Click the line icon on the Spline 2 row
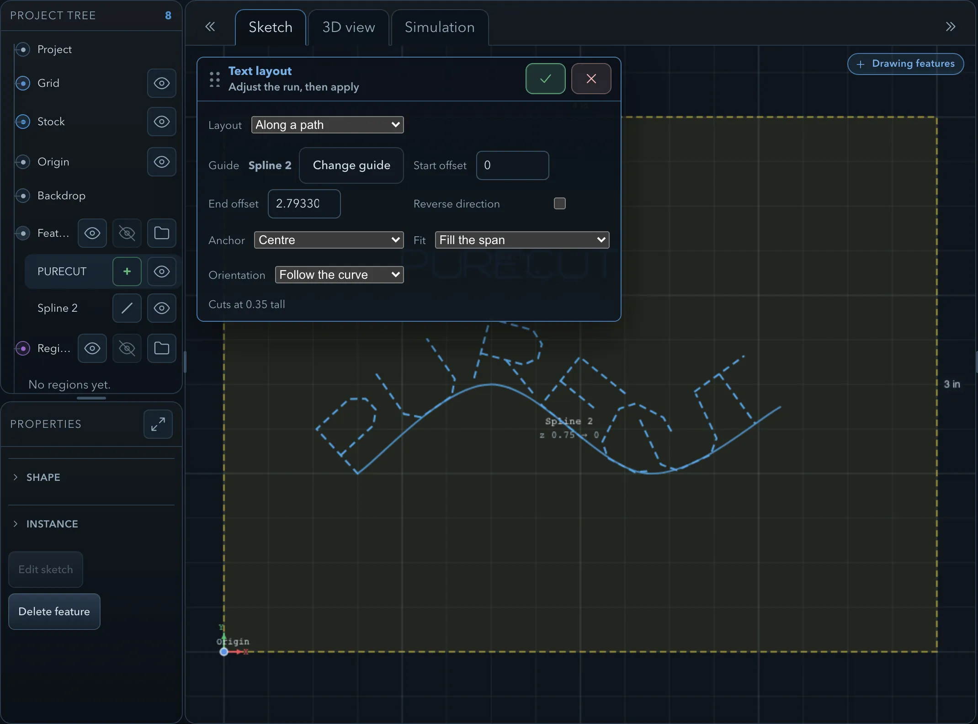 [127, 308]
